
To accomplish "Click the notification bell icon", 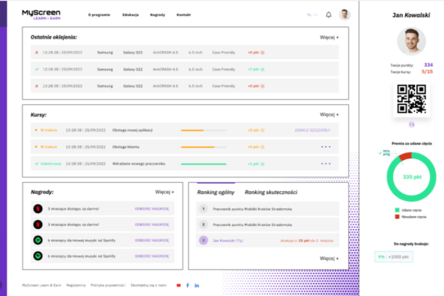I will point(329,14).
